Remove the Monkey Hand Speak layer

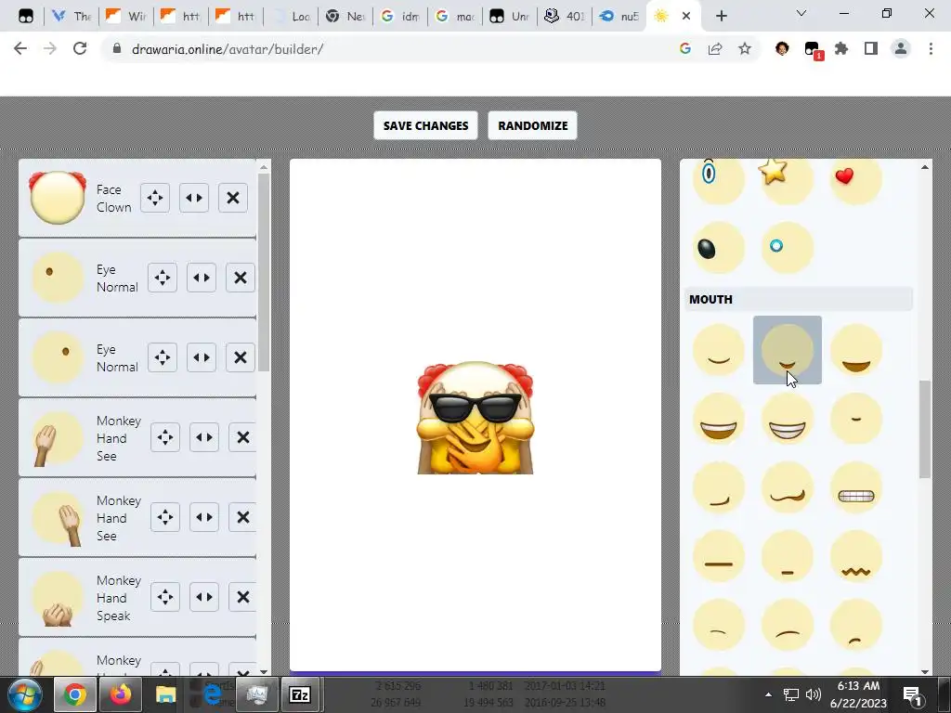242,597
